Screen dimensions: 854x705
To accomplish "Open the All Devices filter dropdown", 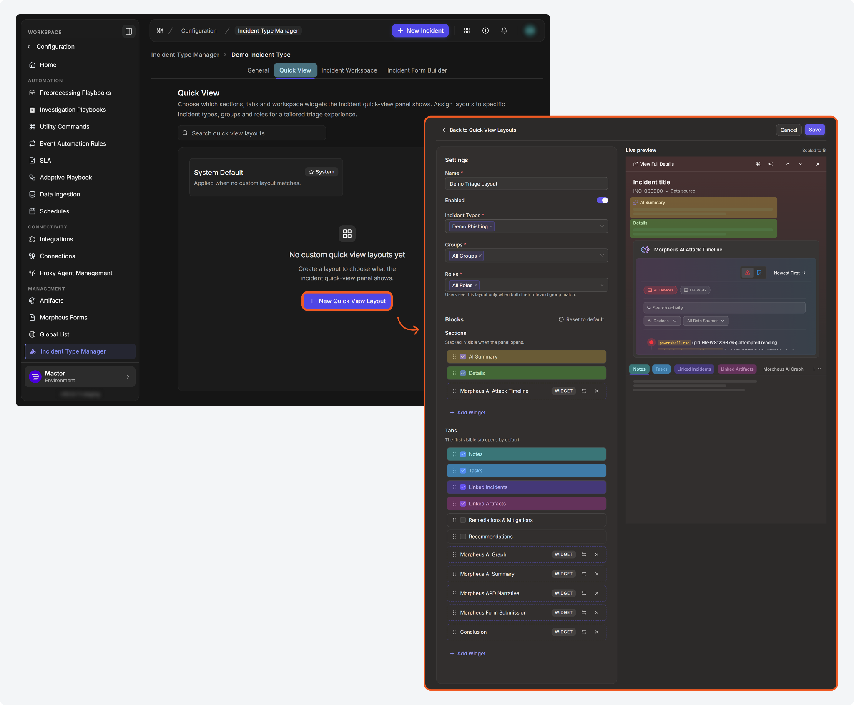I will point(662,321).
